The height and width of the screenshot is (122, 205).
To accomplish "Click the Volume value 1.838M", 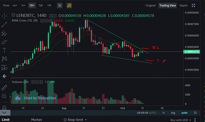I will [x=50, y=82].
